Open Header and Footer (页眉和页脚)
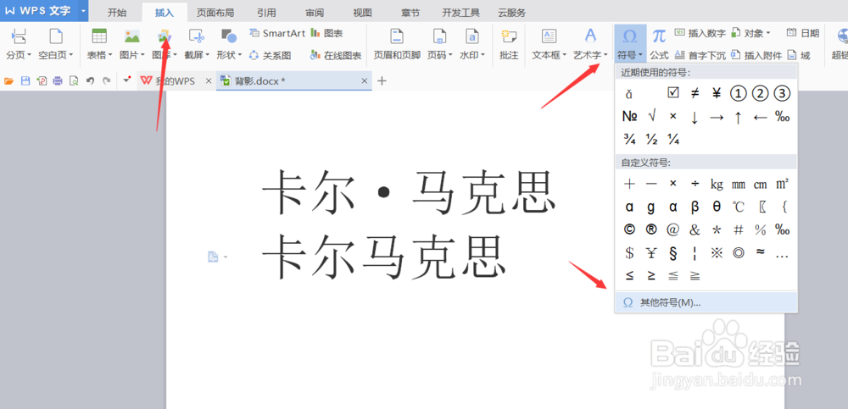 tap(397, 43)
